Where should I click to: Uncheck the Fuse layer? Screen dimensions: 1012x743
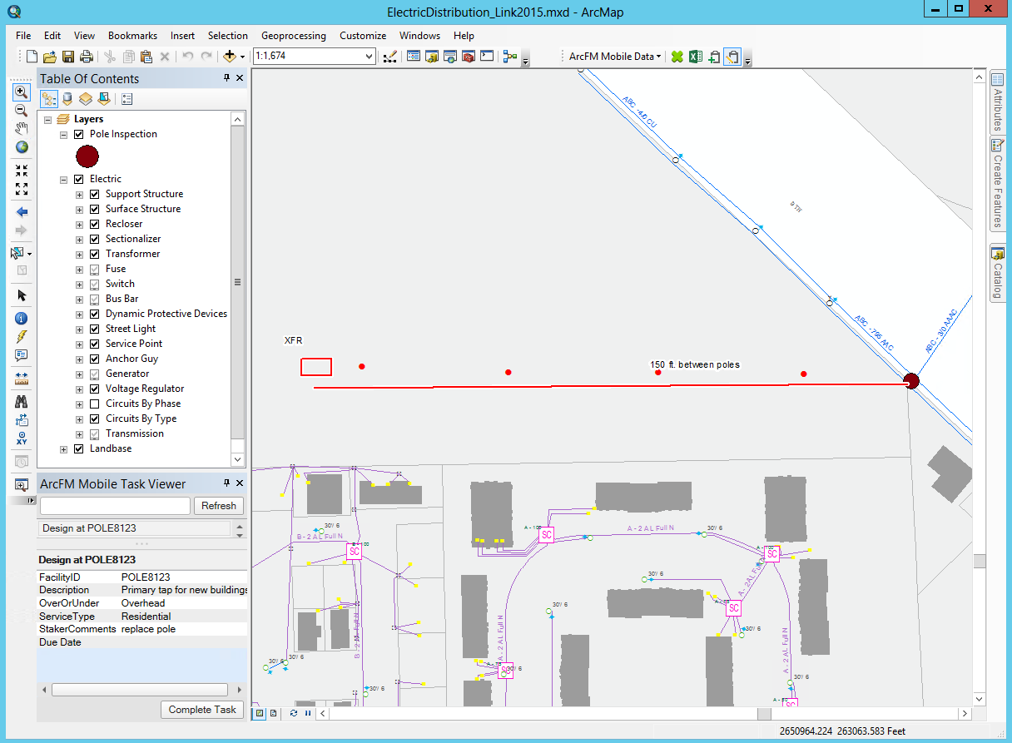point(94,268)
